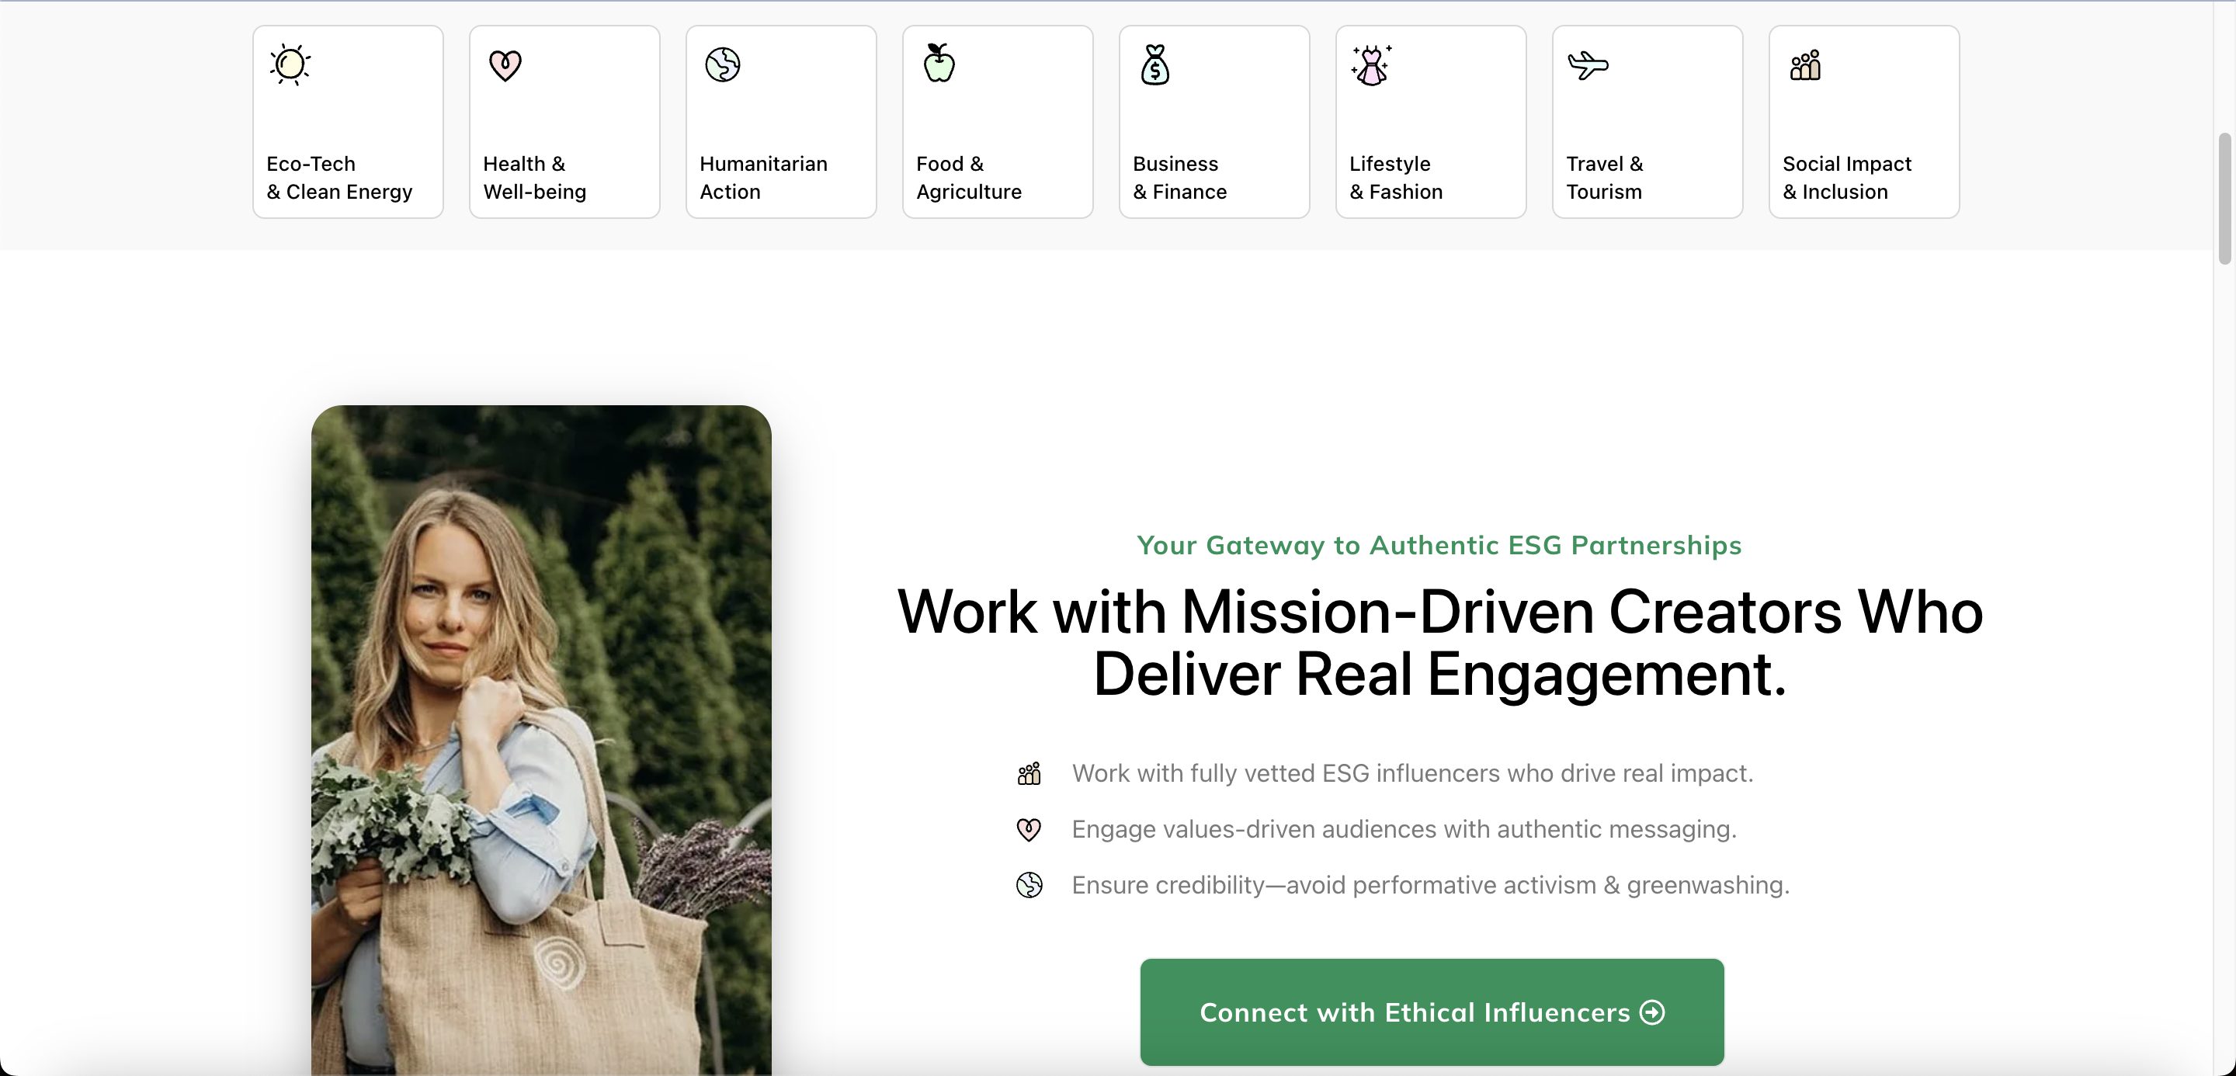2236x1076 pixels.
Task: Click the dress icon for Lifestyle & Fashion
Action: coord(1371,65)
